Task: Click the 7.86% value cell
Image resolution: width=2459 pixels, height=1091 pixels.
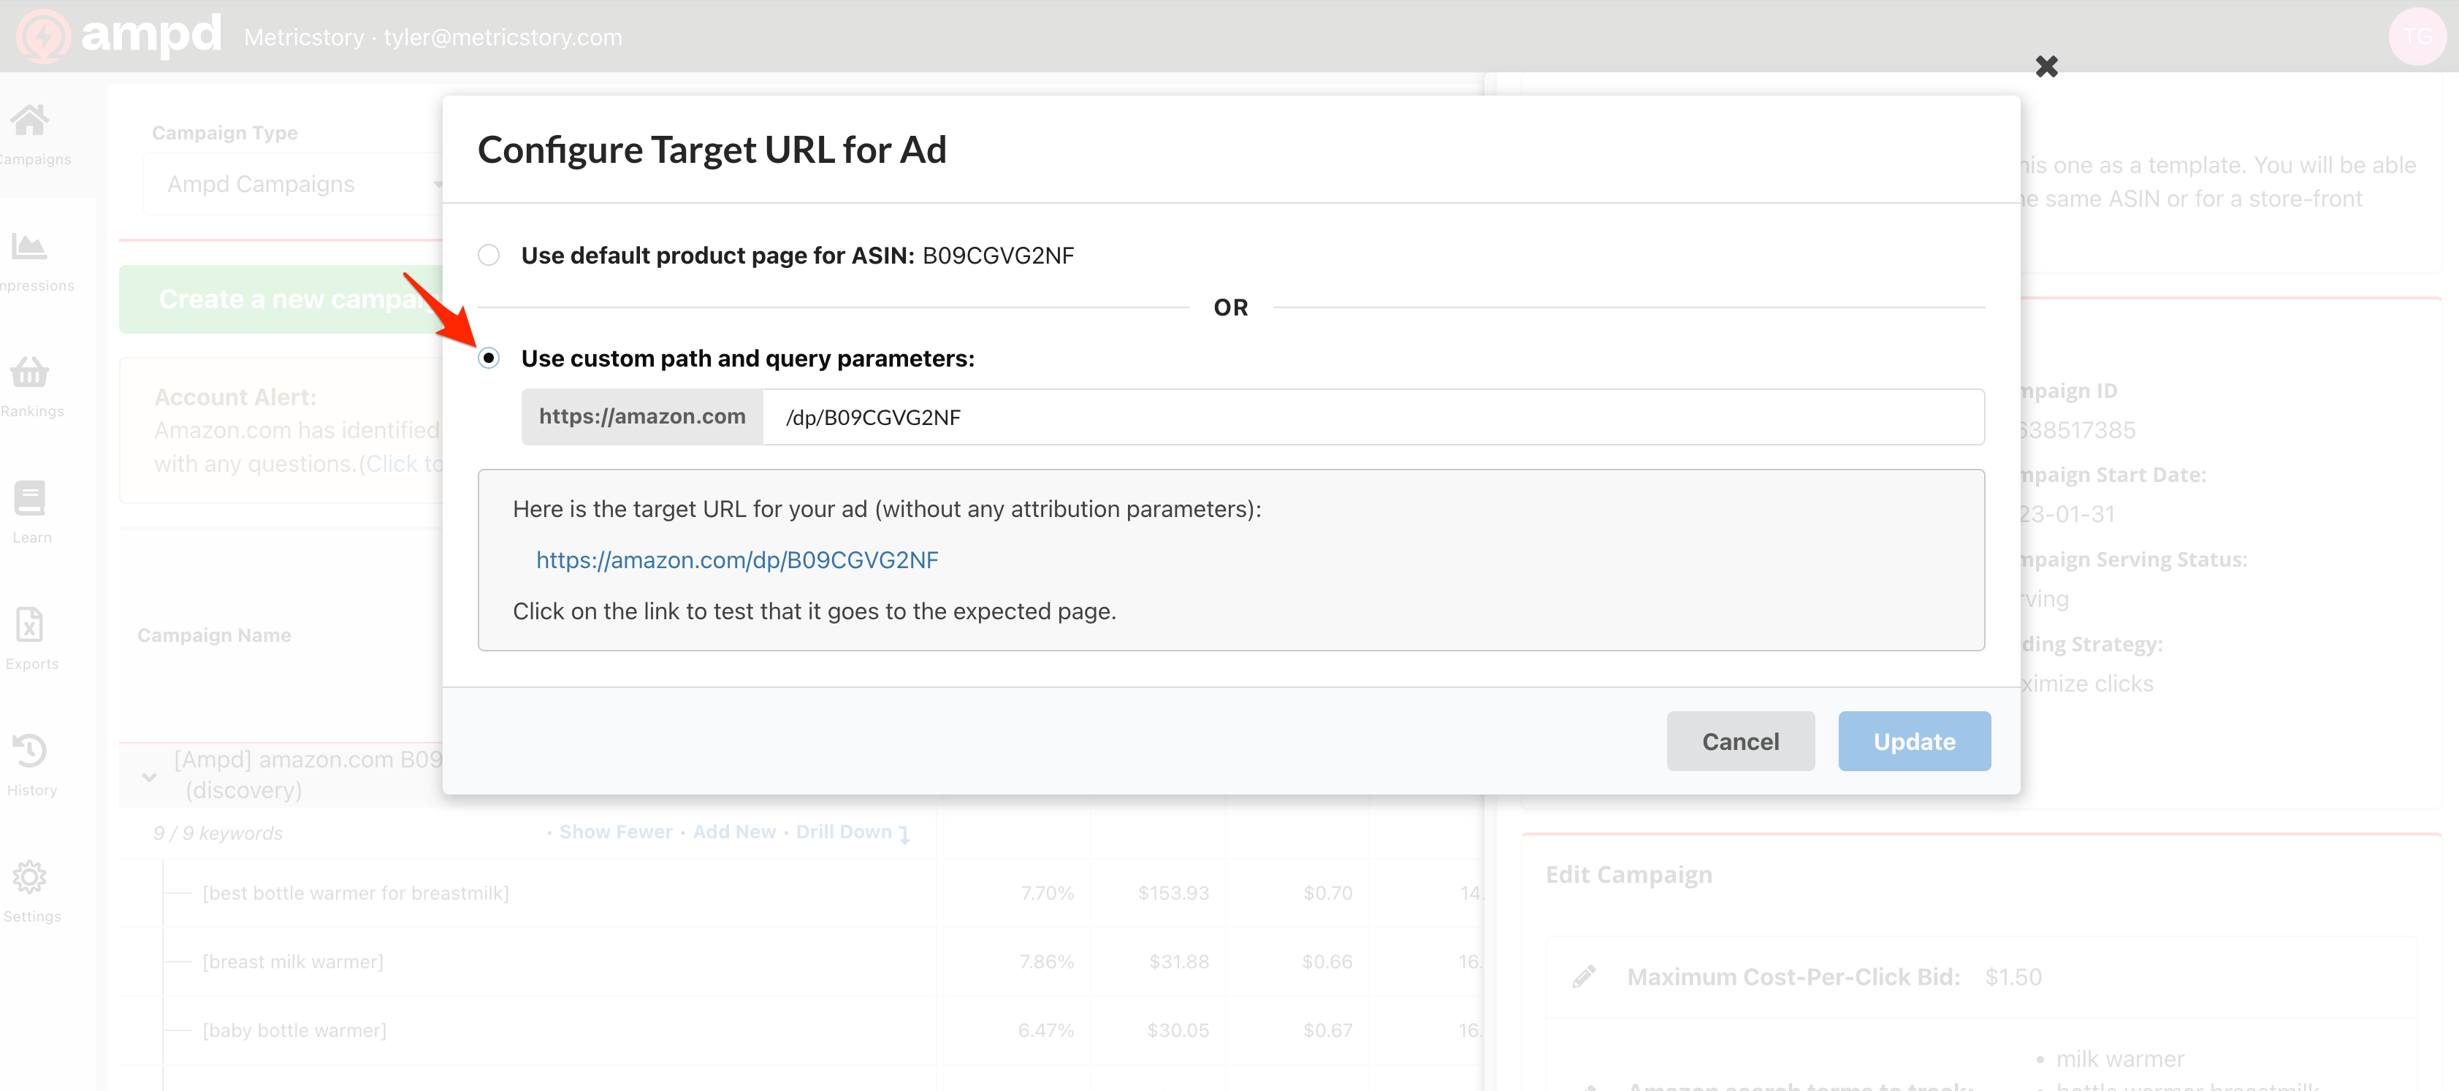Action: (1046, 961)
